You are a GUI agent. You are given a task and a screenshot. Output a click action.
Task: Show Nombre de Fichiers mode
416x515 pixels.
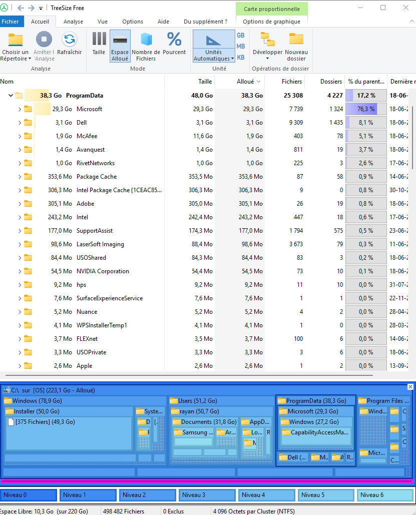(x=146, y=46)
